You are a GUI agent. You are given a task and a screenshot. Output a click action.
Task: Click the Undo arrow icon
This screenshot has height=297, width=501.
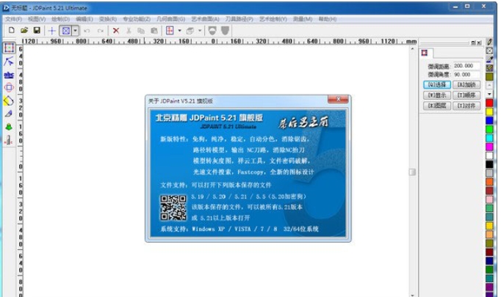(x=87, y=31)
